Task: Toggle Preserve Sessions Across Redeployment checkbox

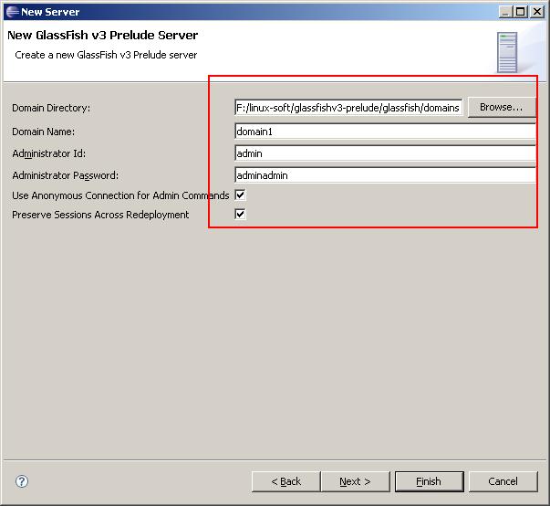Action: [x=240, y=214]
